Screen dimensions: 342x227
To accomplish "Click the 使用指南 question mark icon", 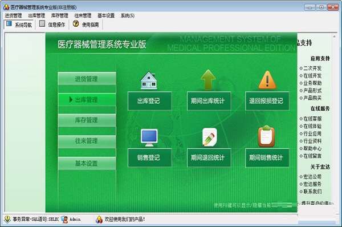I will (76, 23).
